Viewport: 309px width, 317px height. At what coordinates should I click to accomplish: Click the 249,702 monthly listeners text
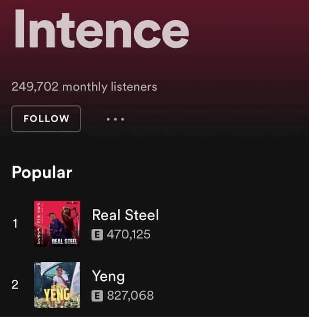(84, 87)
